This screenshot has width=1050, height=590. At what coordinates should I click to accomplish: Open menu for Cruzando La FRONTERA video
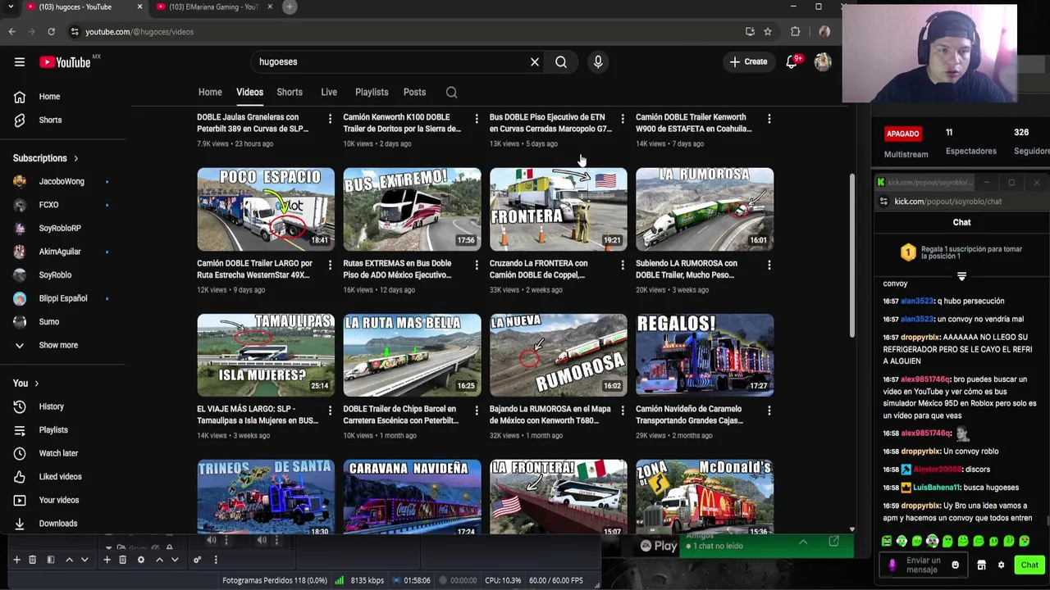pyautogui.click(x=623, y=265)
